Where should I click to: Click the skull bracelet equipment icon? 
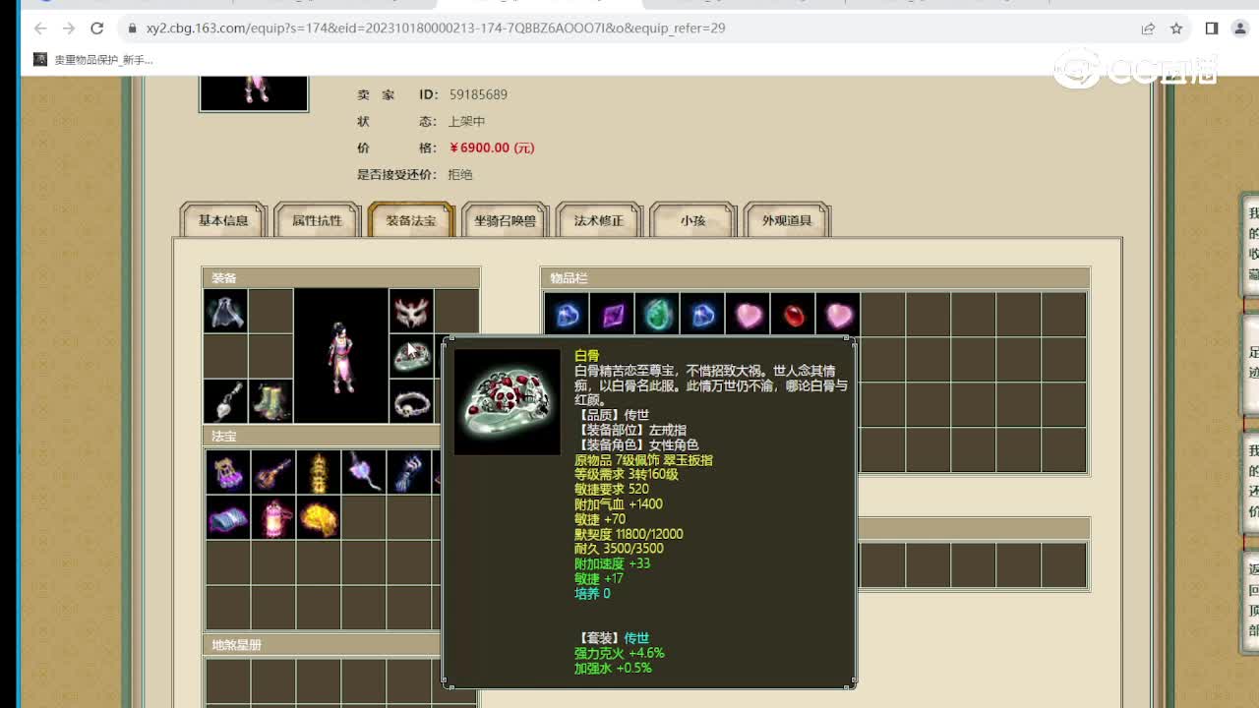click(411, 402)
